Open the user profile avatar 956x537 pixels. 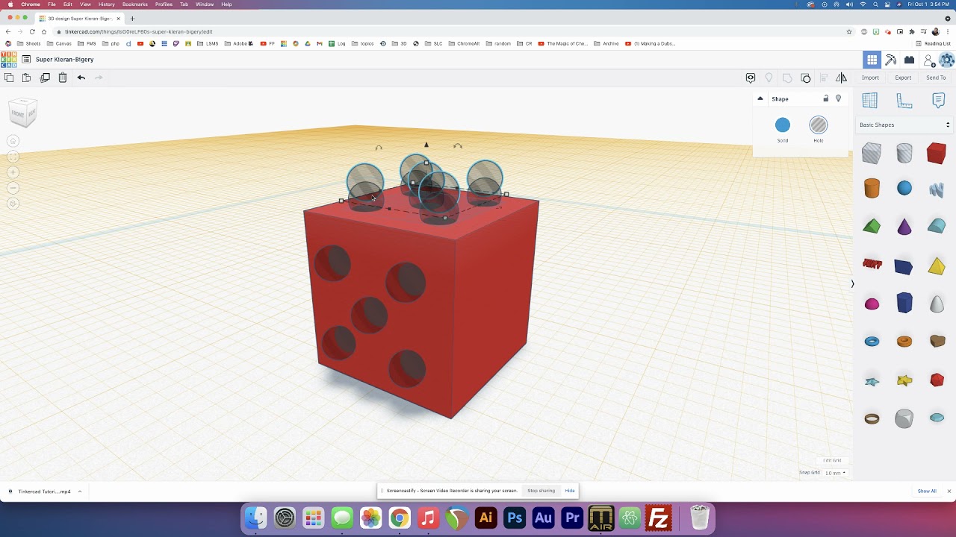point(947,60)
